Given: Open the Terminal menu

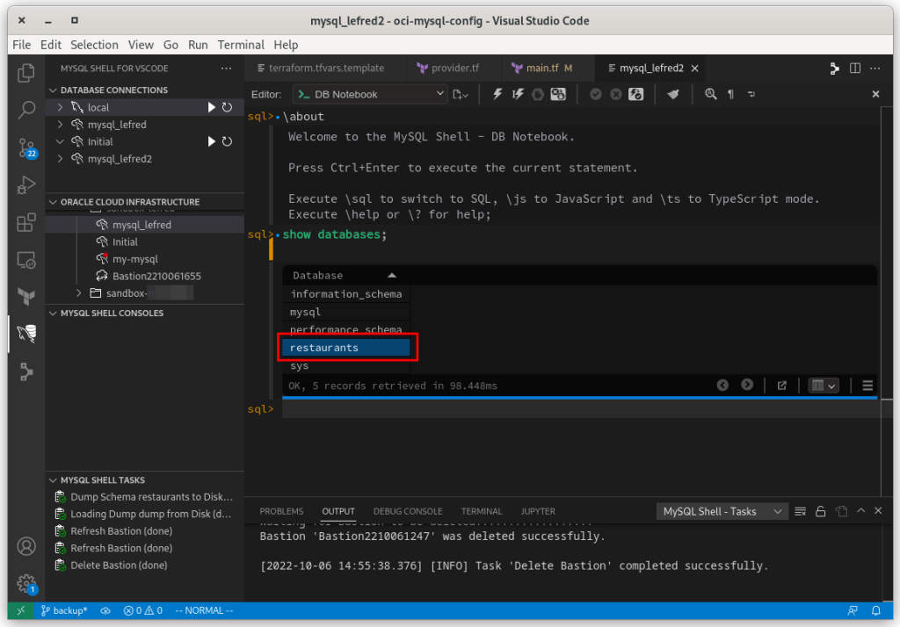Looking at the screenshot, I should coord(240,45).
